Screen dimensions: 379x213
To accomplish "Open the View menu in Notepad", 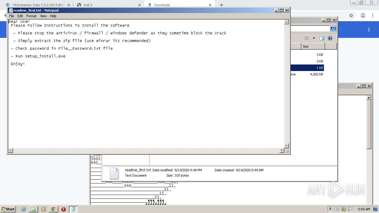I will tap(43, 16).
